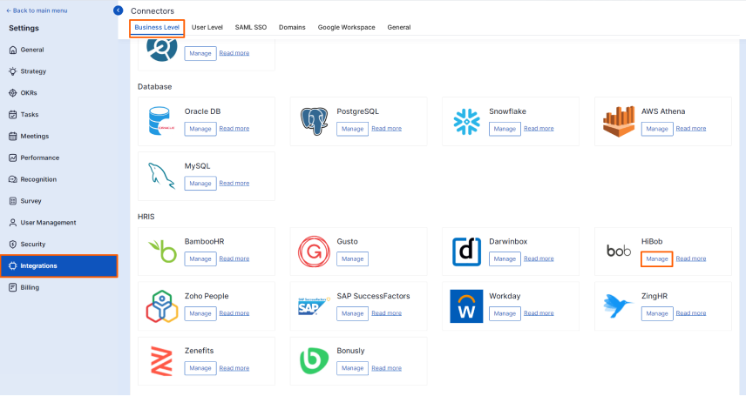Click the Tasks clipboard icon
746x396 pixels.
click(13, 115)
